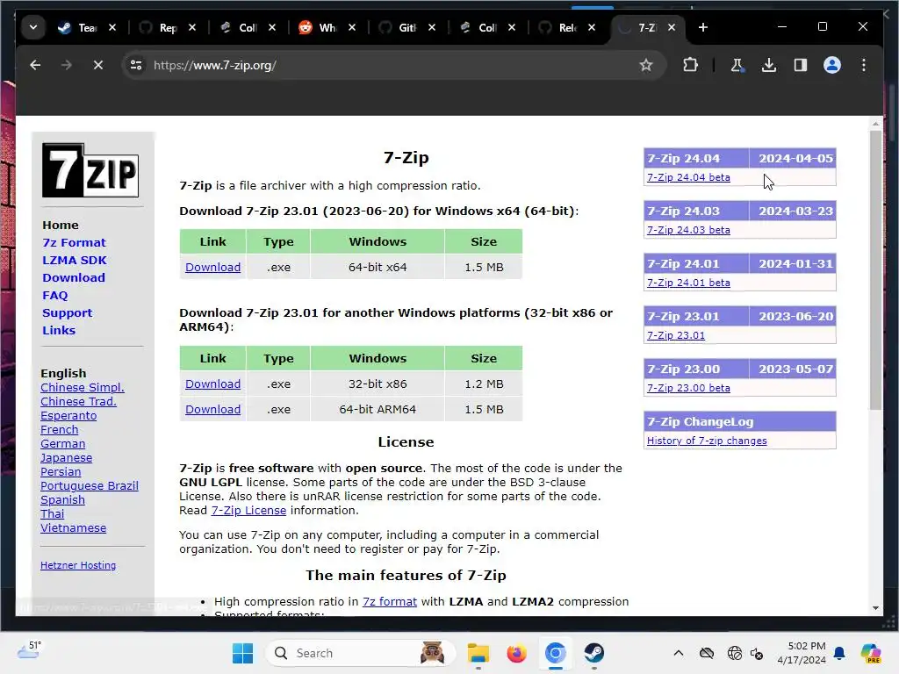
Task: Click the network globe tray icon
Action: tap(734, 653)
